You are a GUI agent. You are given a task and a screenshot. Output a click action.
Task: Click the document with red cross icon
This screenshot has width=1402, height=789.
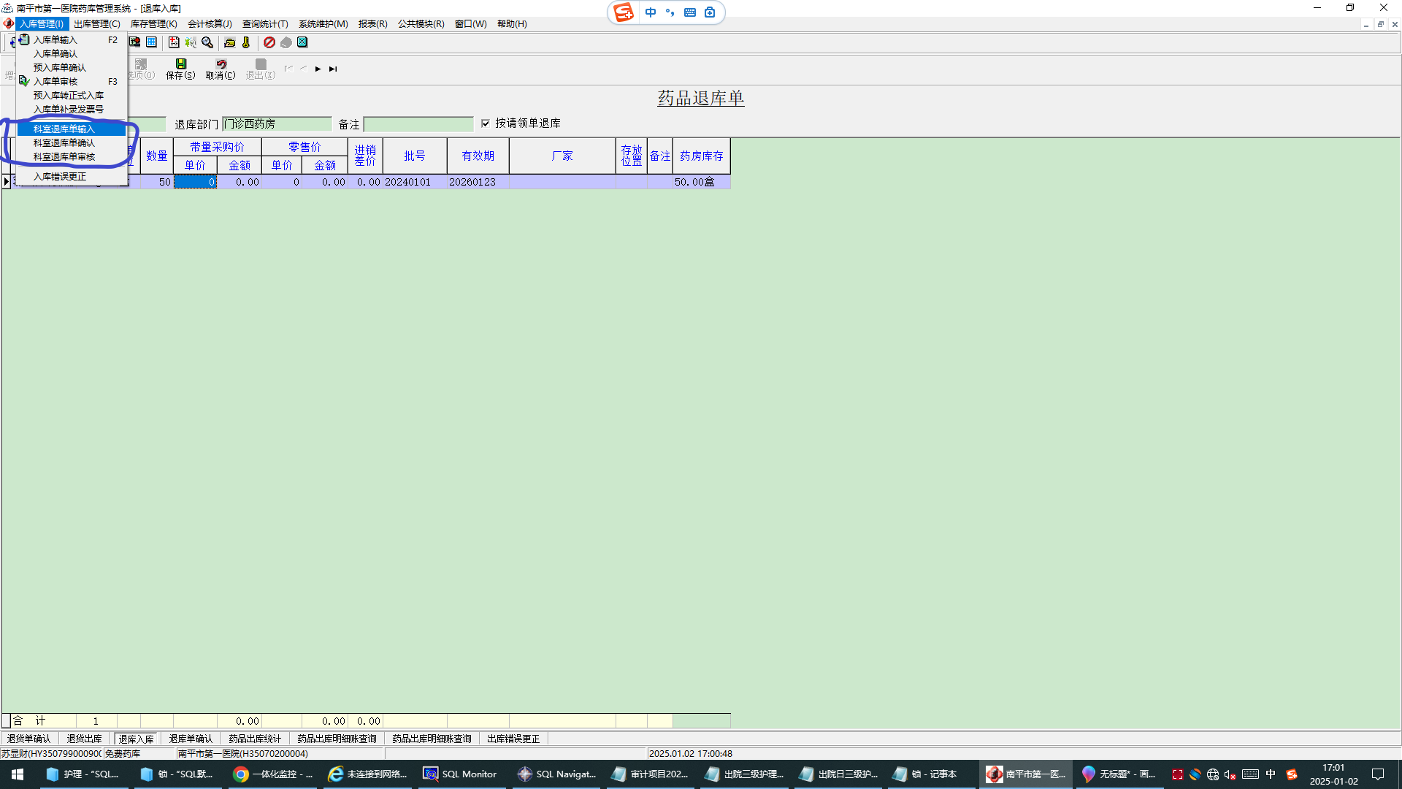pyautogui.click(x=174, y=42)
